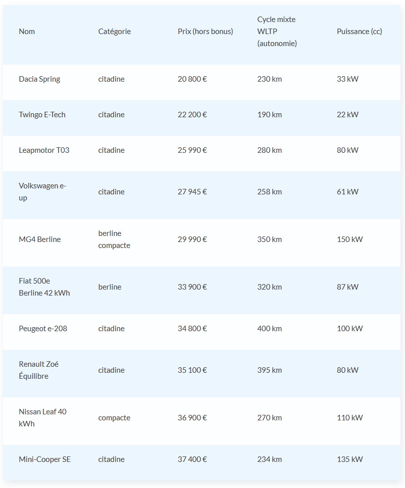Select the MG4 Berline name cell
The image size is (405, 488).
40,239
